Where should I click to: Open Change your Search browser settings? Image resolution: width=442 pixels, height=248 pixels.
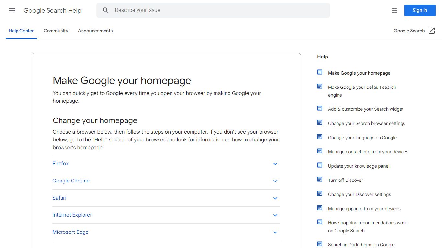pos(367,123)
